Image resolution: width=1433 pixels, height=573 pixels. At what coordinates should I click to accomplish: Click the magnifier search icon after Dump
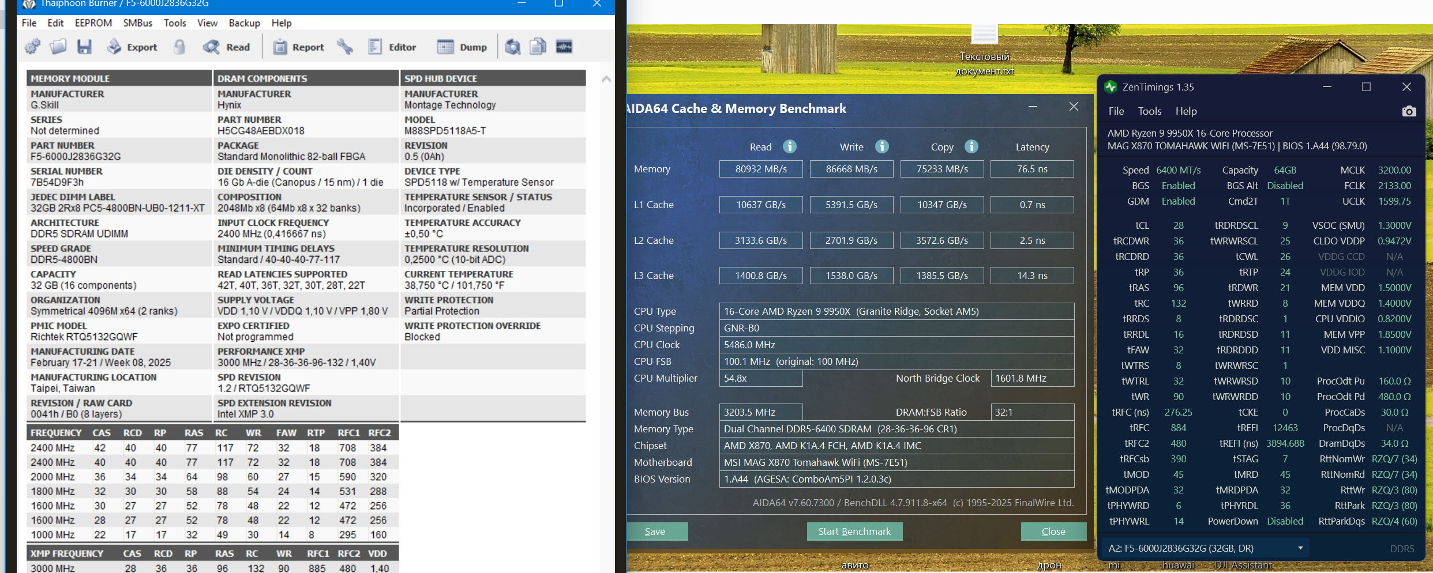point(513,47)
